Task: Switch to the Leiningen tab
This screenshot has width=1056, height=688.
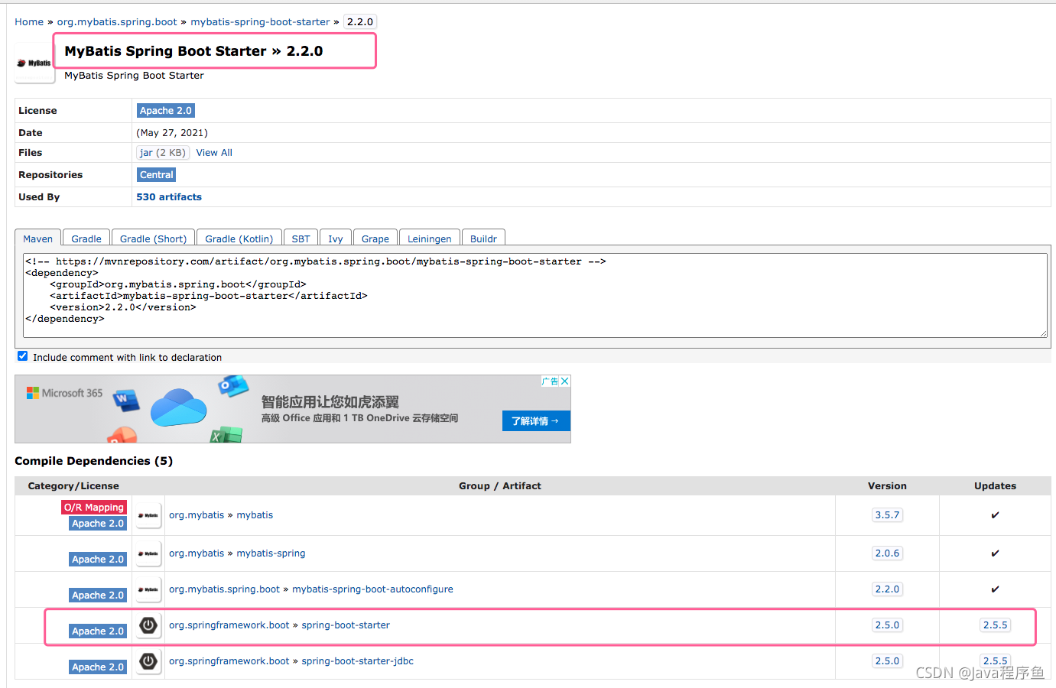Action: pos(430,239)
